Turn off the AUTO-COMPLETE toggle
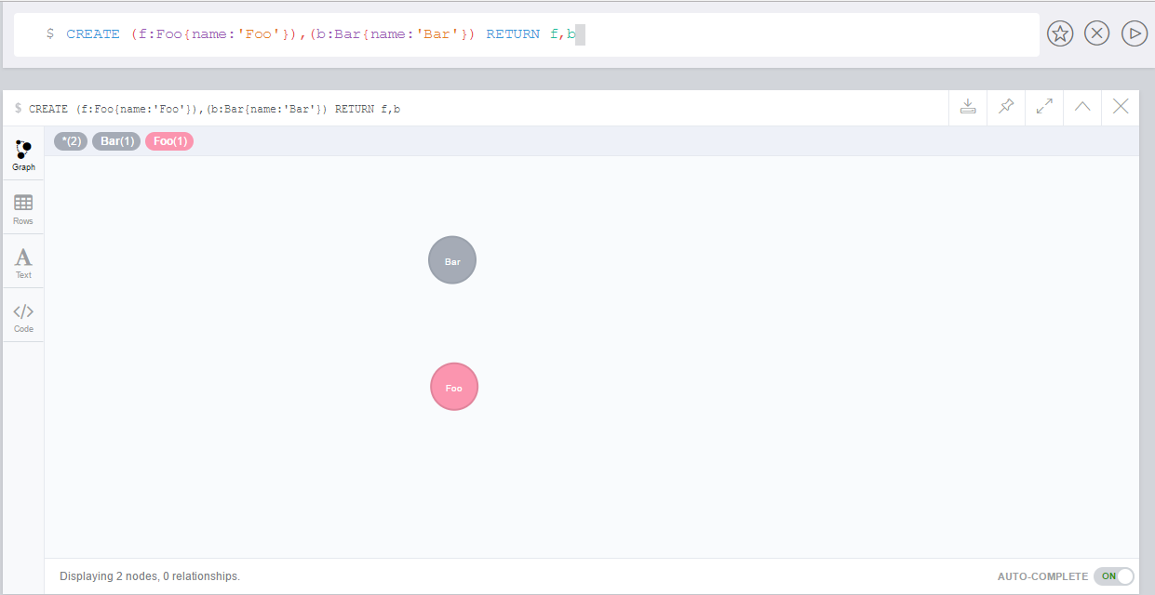 pos(1113,576)
